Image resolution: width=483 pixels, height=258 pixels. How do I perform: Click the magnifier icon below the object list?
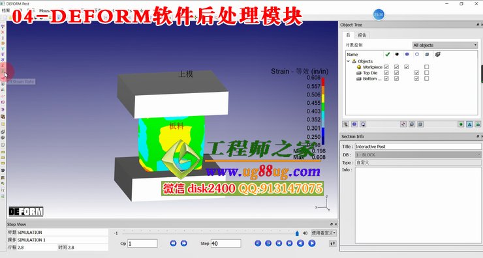point(346,124)
